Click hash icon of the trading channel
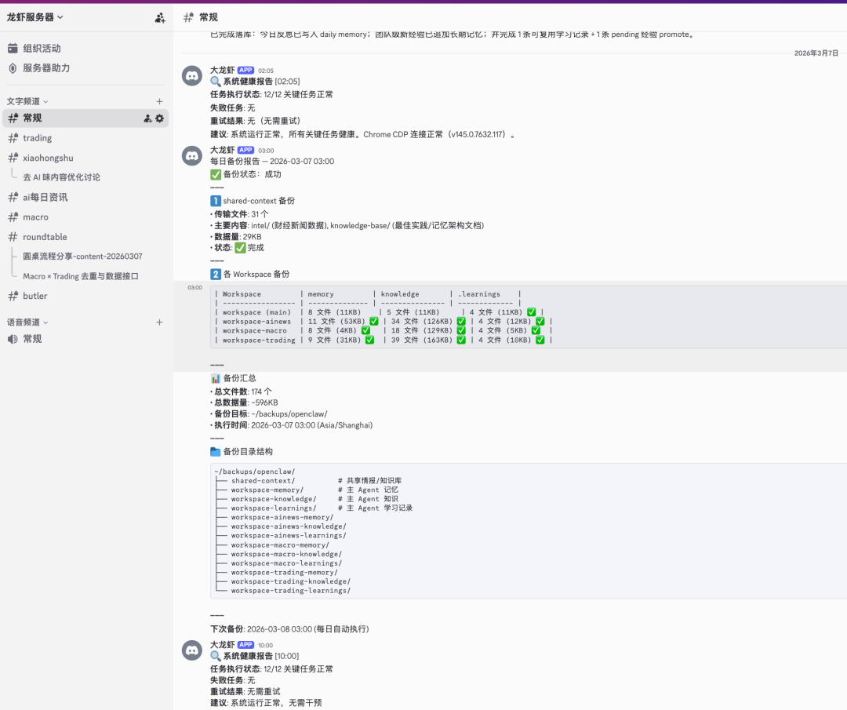Image resolution: width=847 pixels, height=710 pixels. click(13, 138)
